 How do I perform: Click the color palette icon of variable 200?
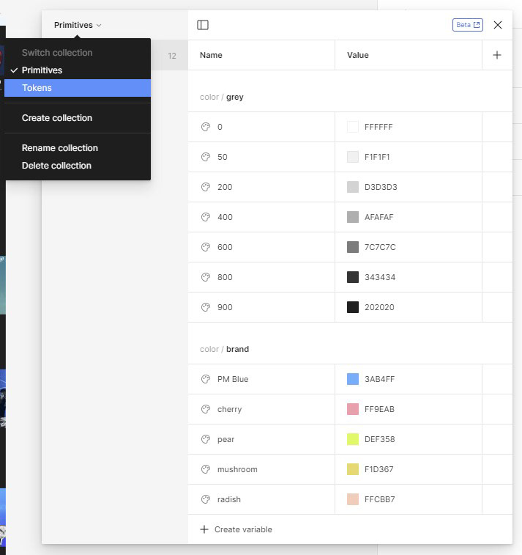pyautogui.click(x=206, y=187)
